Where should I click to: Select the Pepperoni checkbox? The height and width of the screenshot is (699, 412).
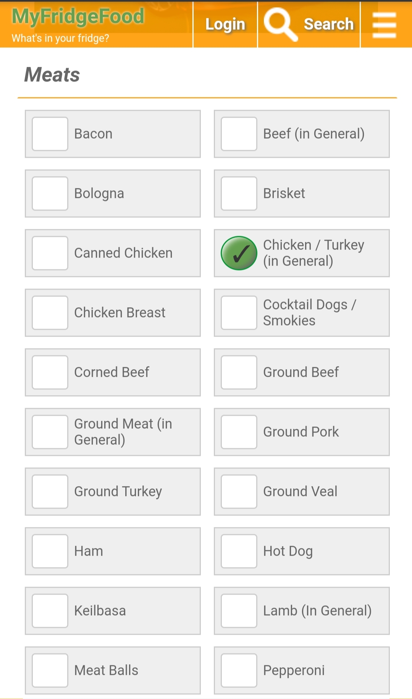[x=239, y=670]
